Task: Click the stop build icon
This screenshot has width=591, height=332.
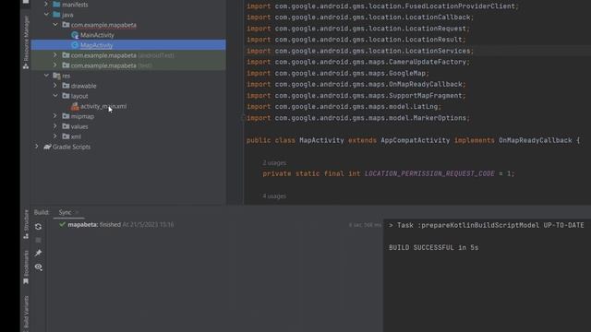Action: pyautogui.click(x=38, y=240)
